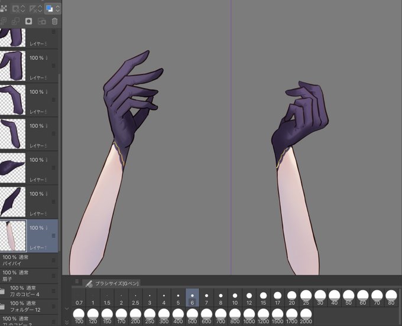
Task: Click the 100 % opacity text of selected layer
Action: [37, 227]
